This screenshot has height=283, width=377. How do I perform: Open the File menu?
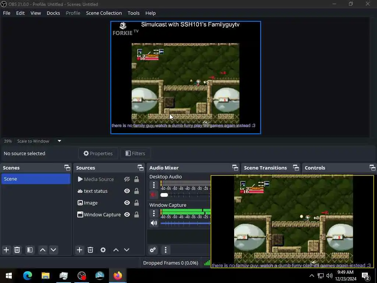tap(7, 13)
